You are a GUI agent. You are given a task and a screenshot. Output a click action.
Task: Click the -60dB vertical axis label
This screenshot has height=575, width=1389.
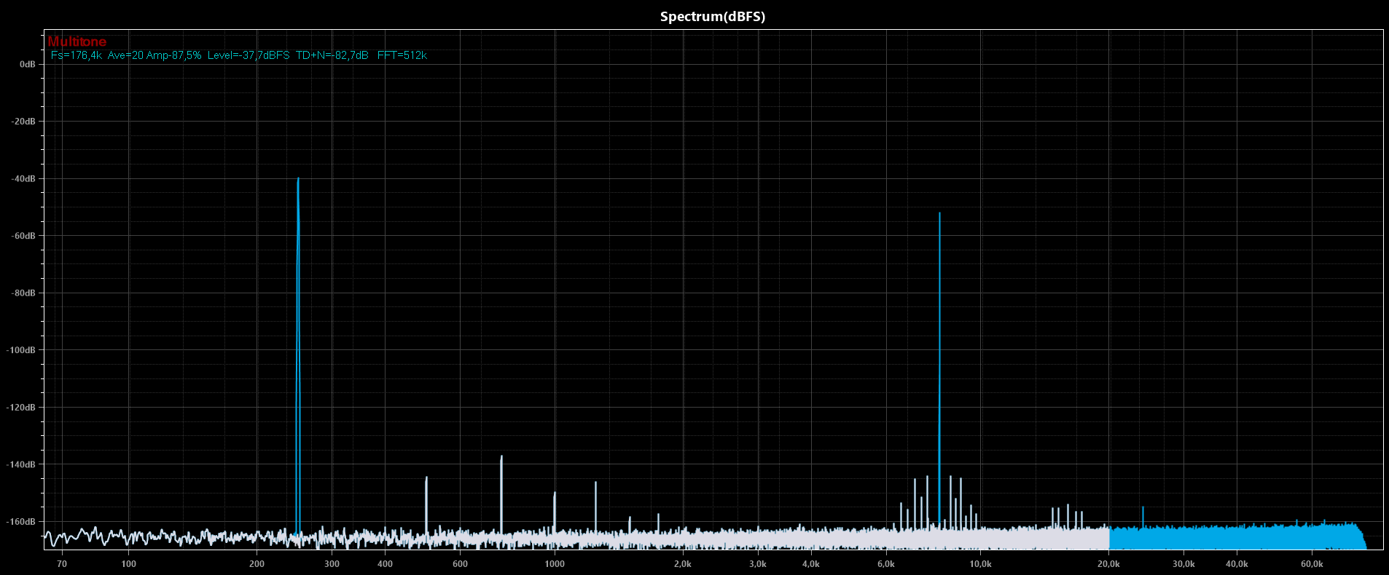pyautogui.click(x=23, y=236)
